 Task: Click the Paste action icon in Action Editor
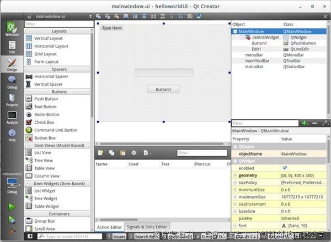click(x=122, y=153)
